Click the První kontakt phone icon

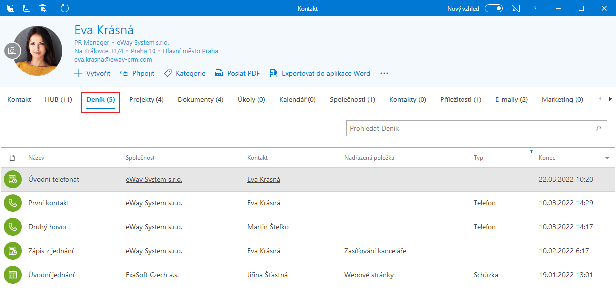[x=13, y=203]
